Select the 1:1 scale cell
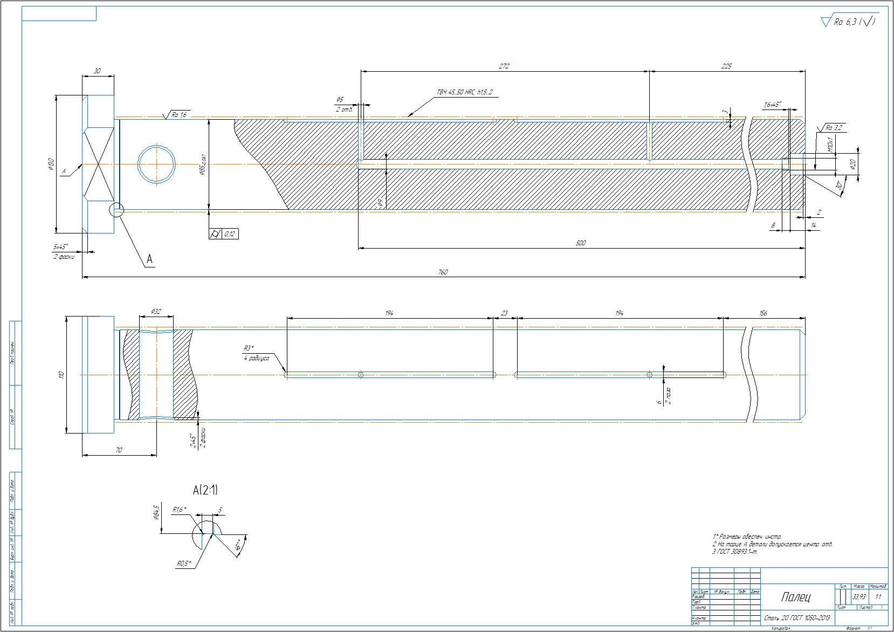 [878, 597]
